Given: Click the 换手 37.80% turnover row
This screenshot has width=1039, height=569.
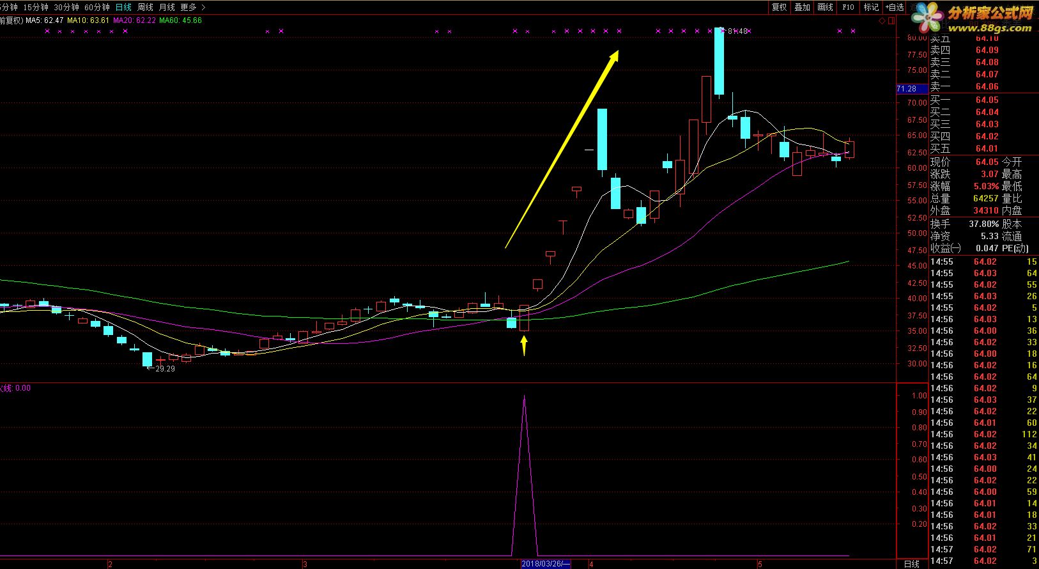Looking at the screenshot, I should pyautogui.click(x=965, y=224).
